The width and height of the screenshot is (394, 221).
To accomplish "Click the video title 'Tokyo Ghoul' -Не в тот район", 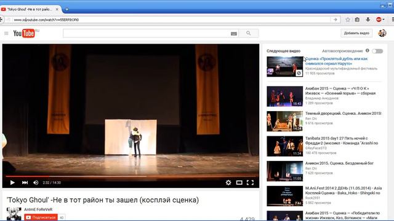I will point(103,200).
